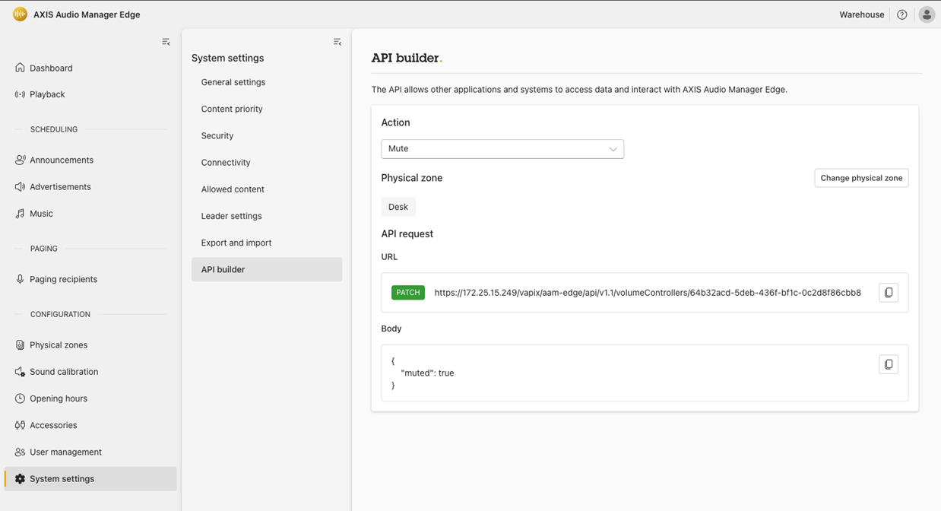The height and width of the screenshot is (511, 941).
Task: Click the System settings gear icon
Action: click(x=20, y=479)
